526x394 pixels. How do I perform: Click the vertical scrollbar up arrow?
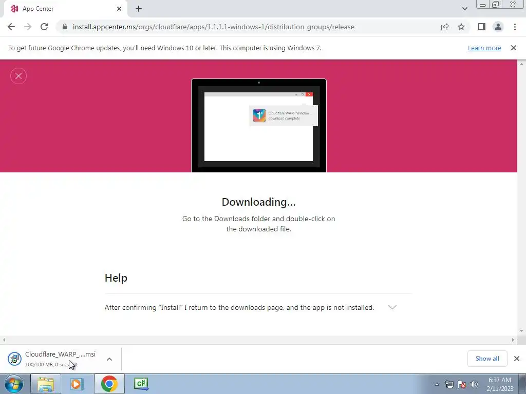(522, 64)
